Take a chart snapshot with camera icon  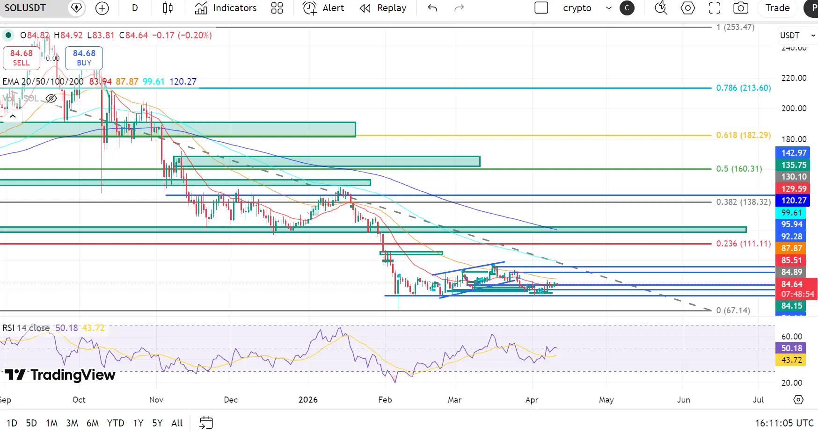[740, 8]
